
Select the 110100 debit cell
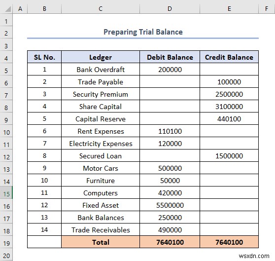pos(170,131)
